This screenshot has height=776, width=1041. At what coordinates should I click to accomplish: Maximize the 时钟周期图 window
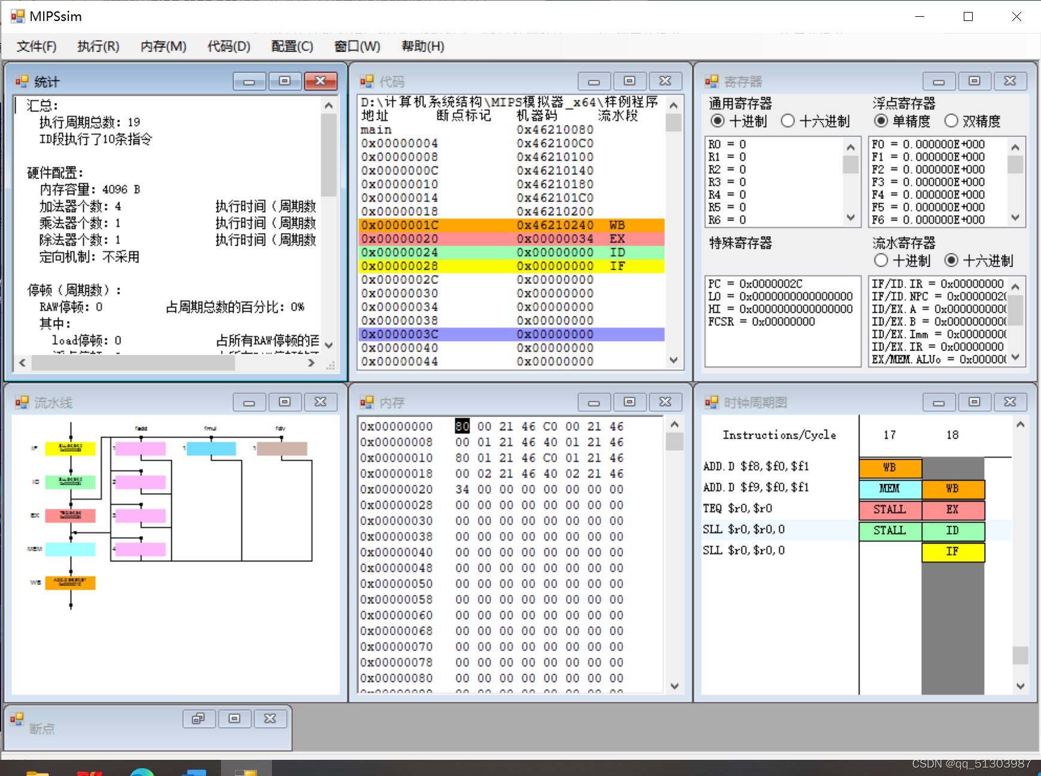975,402
